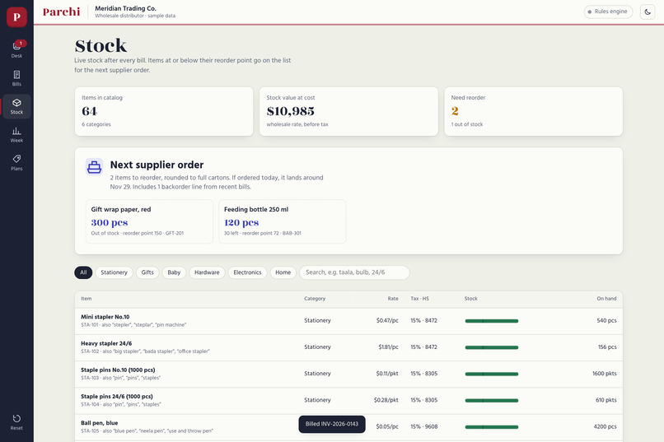The image size is (664, 442).
Task: Open the Desk section in sidebar
Action: 16,49
